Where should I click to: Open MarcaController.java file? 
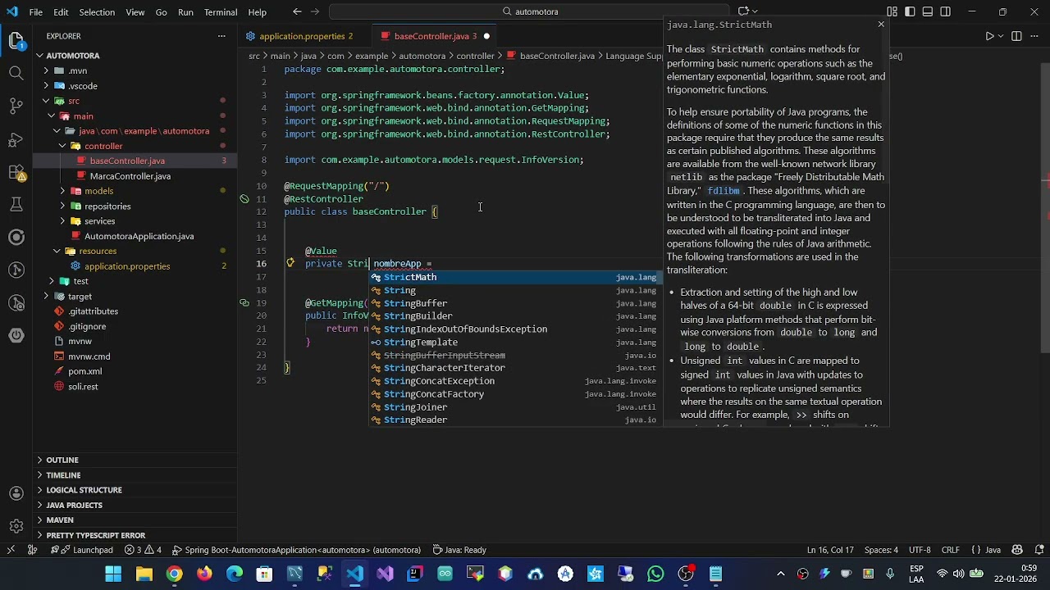point(130,176)
